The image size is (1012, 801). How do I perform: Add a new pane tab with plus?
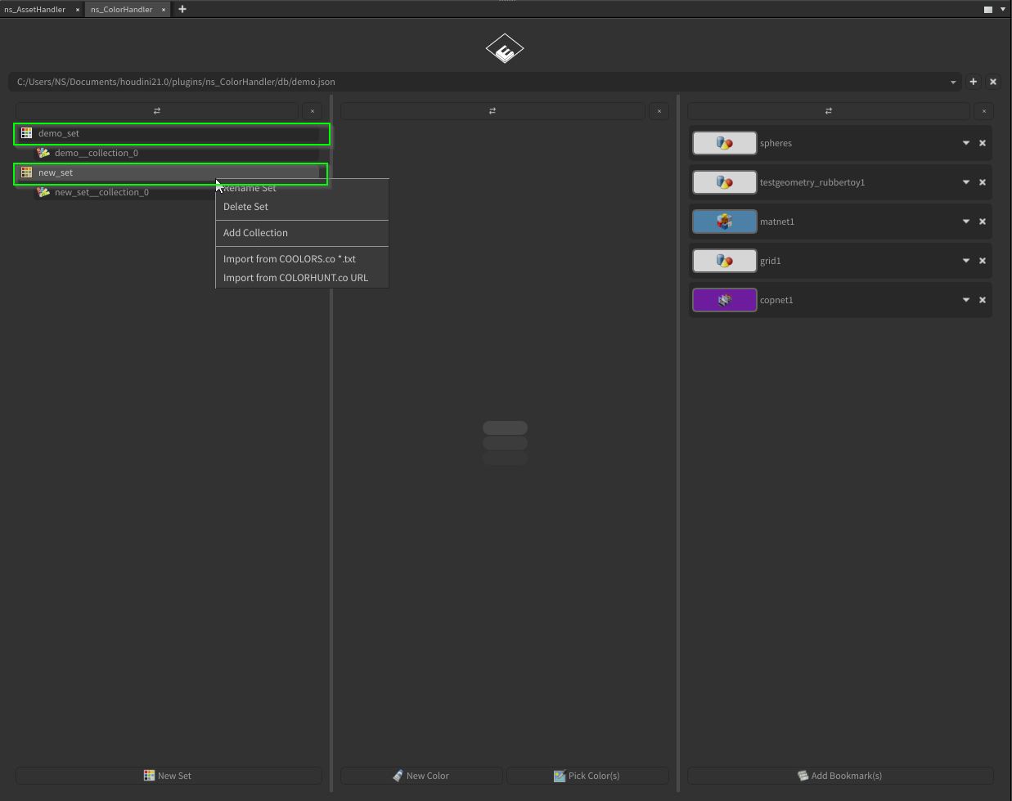[182, 9]
